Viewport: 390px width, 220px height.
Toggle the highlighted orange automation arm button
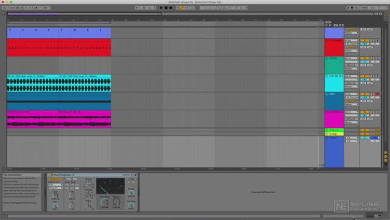(x=182, y=8)
